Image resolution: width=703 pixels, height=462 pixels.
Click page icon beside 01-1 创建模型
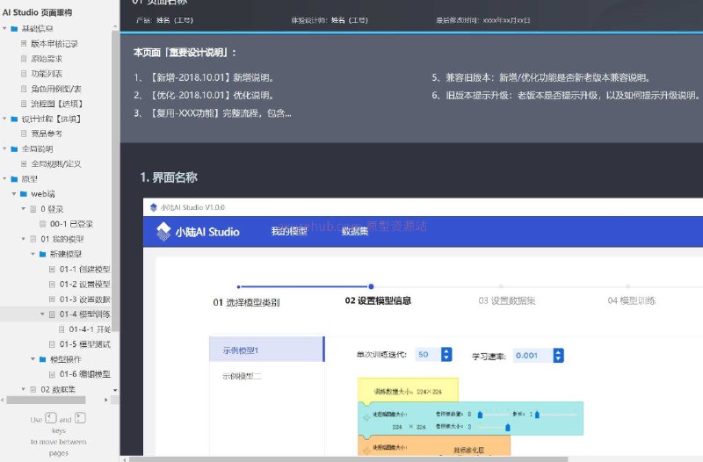[x=52, y=269]
